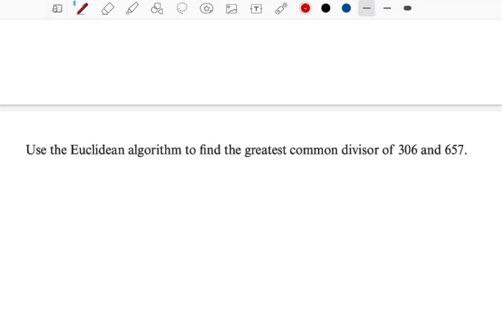Click the number 657 in the problem
The width and height of the screenshot is (502, 313).
454,150
